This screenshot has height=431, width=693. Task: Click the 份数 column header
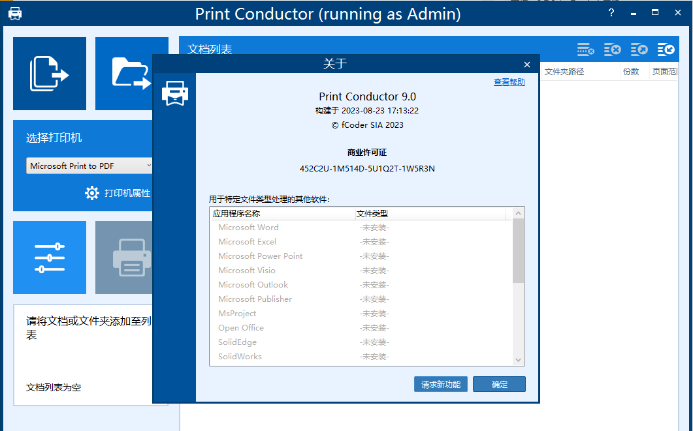(635, 72)
